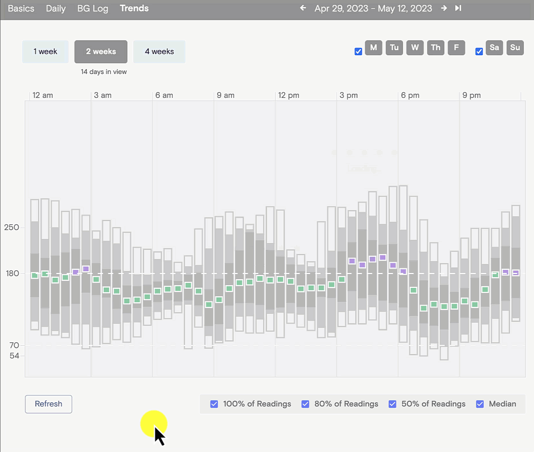Click the 12 am time axis label
534x452 pixels.
tap(43, 95)
